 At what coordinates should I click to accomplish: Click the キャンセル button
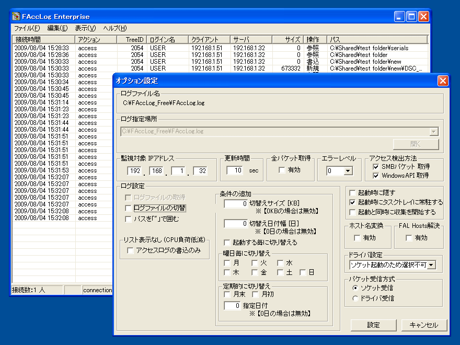424,325
